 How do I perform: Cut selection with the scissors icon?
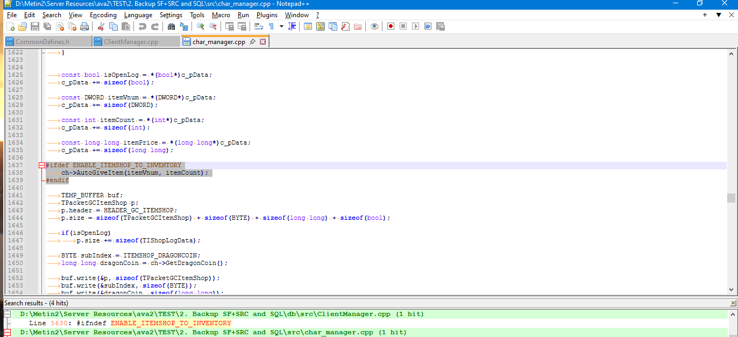tap(101, 26)
